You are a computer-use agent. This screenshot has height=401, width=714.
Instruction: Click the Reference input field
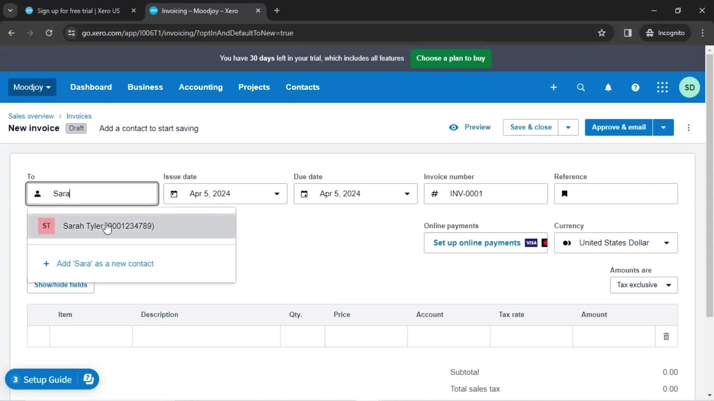(x=616, y=194)
